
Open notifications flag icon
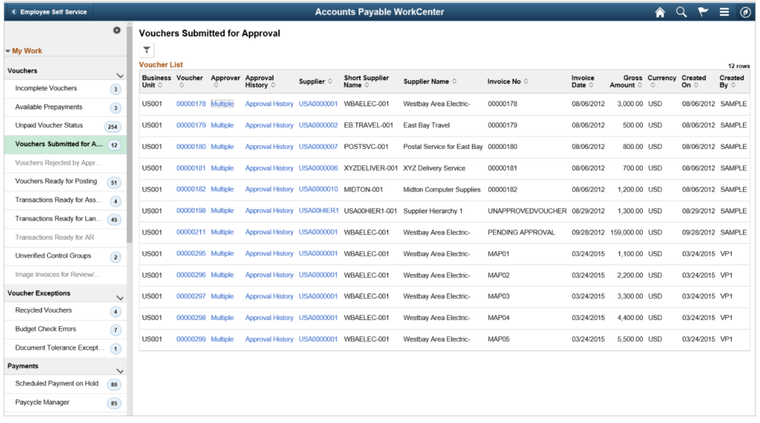(703, 12)
